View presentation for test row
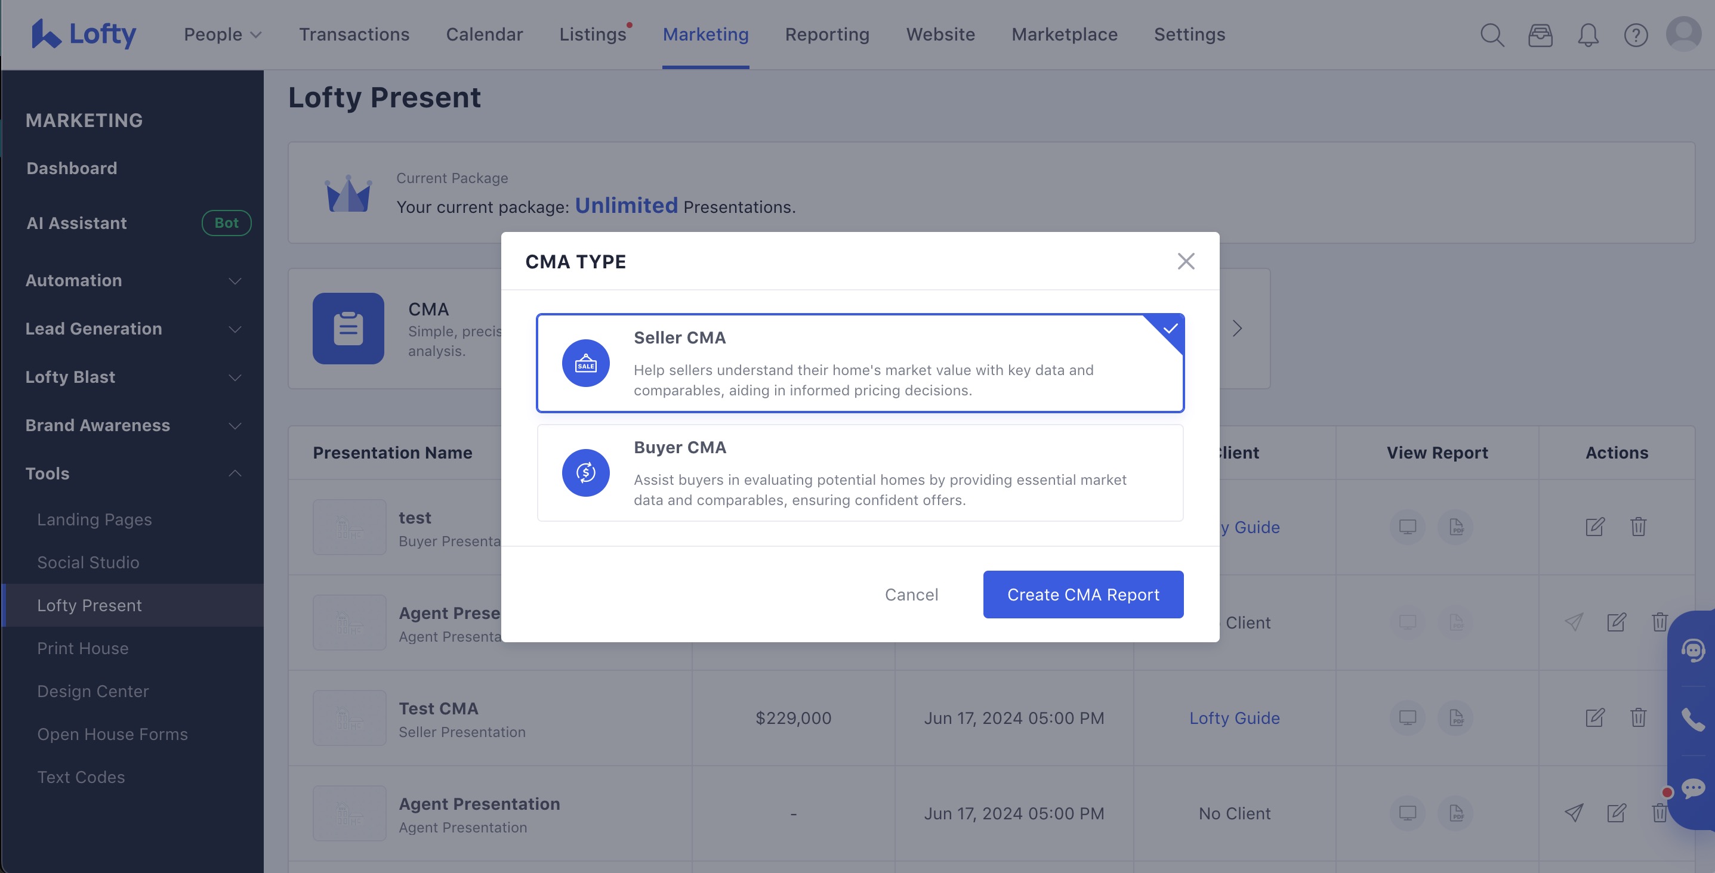This screenshot has height=873, width=1715. [x=1408, y=527]
